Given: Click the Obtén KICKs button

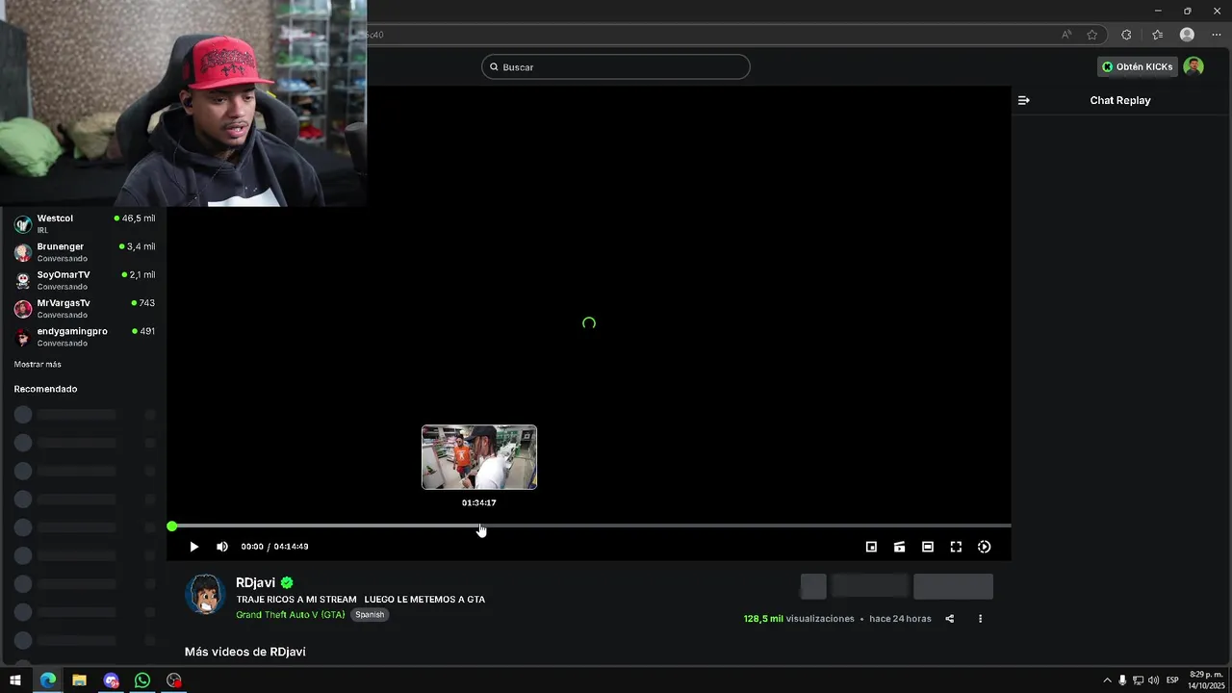Looking at the screenshot, I should click(x=1138, y=66).
